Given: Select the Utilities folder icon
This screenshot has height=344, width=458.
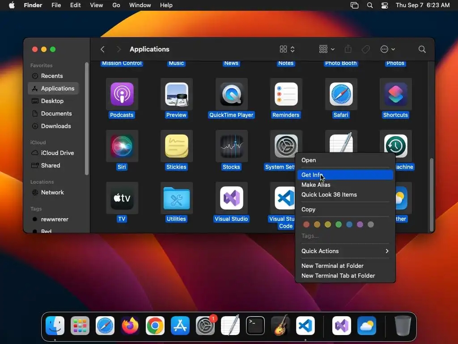Looking at the screenshot, I should tap(176, 198).
